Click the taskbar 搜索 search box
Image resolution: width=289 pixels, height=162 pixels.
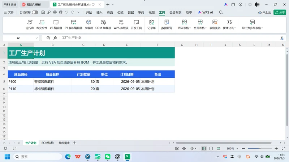(38, 157)
